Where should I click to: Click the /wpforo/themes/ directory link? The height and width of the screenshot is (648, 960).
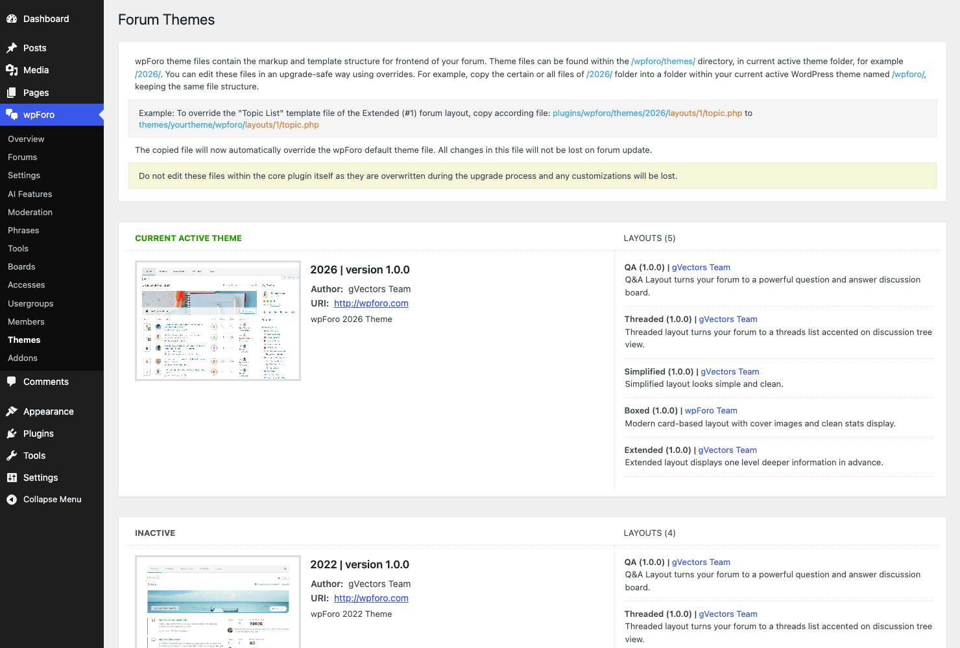663,62
